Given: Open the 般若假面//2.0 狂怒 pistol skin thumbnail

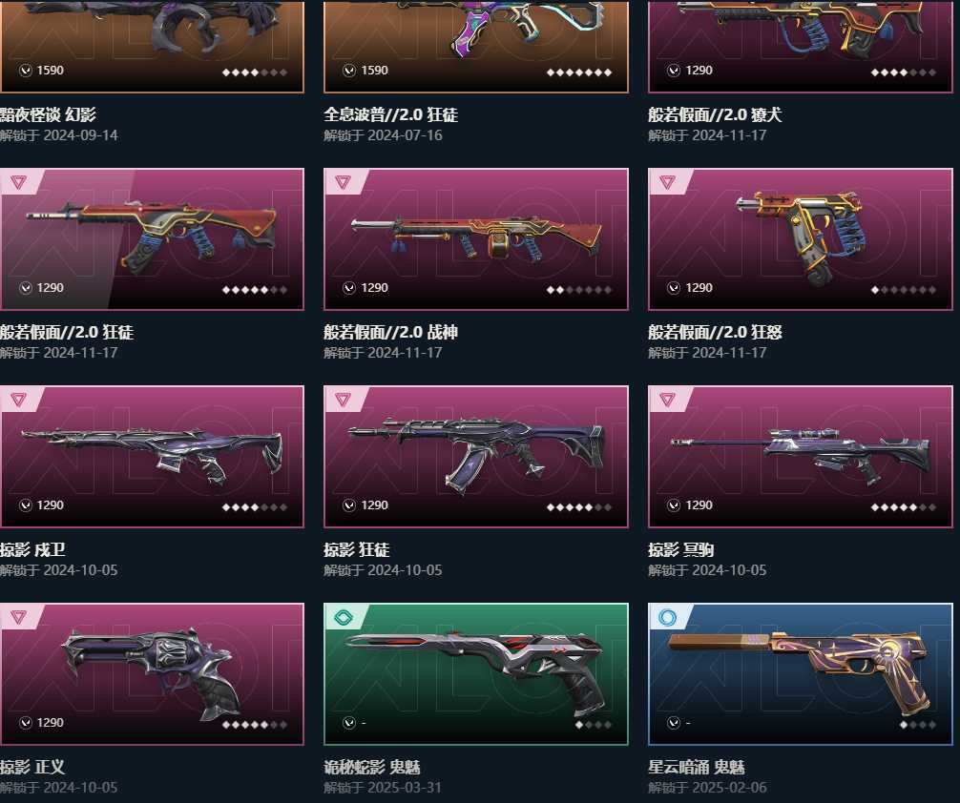Looking at the screenshot, I should click(x=801, y=239).
